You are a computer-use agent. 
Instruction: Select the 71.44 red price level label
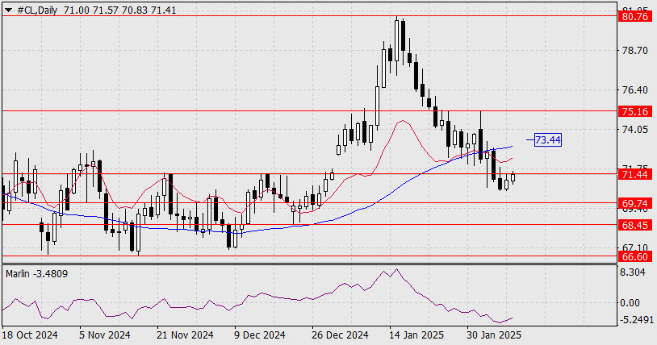[x=635, y=174]
